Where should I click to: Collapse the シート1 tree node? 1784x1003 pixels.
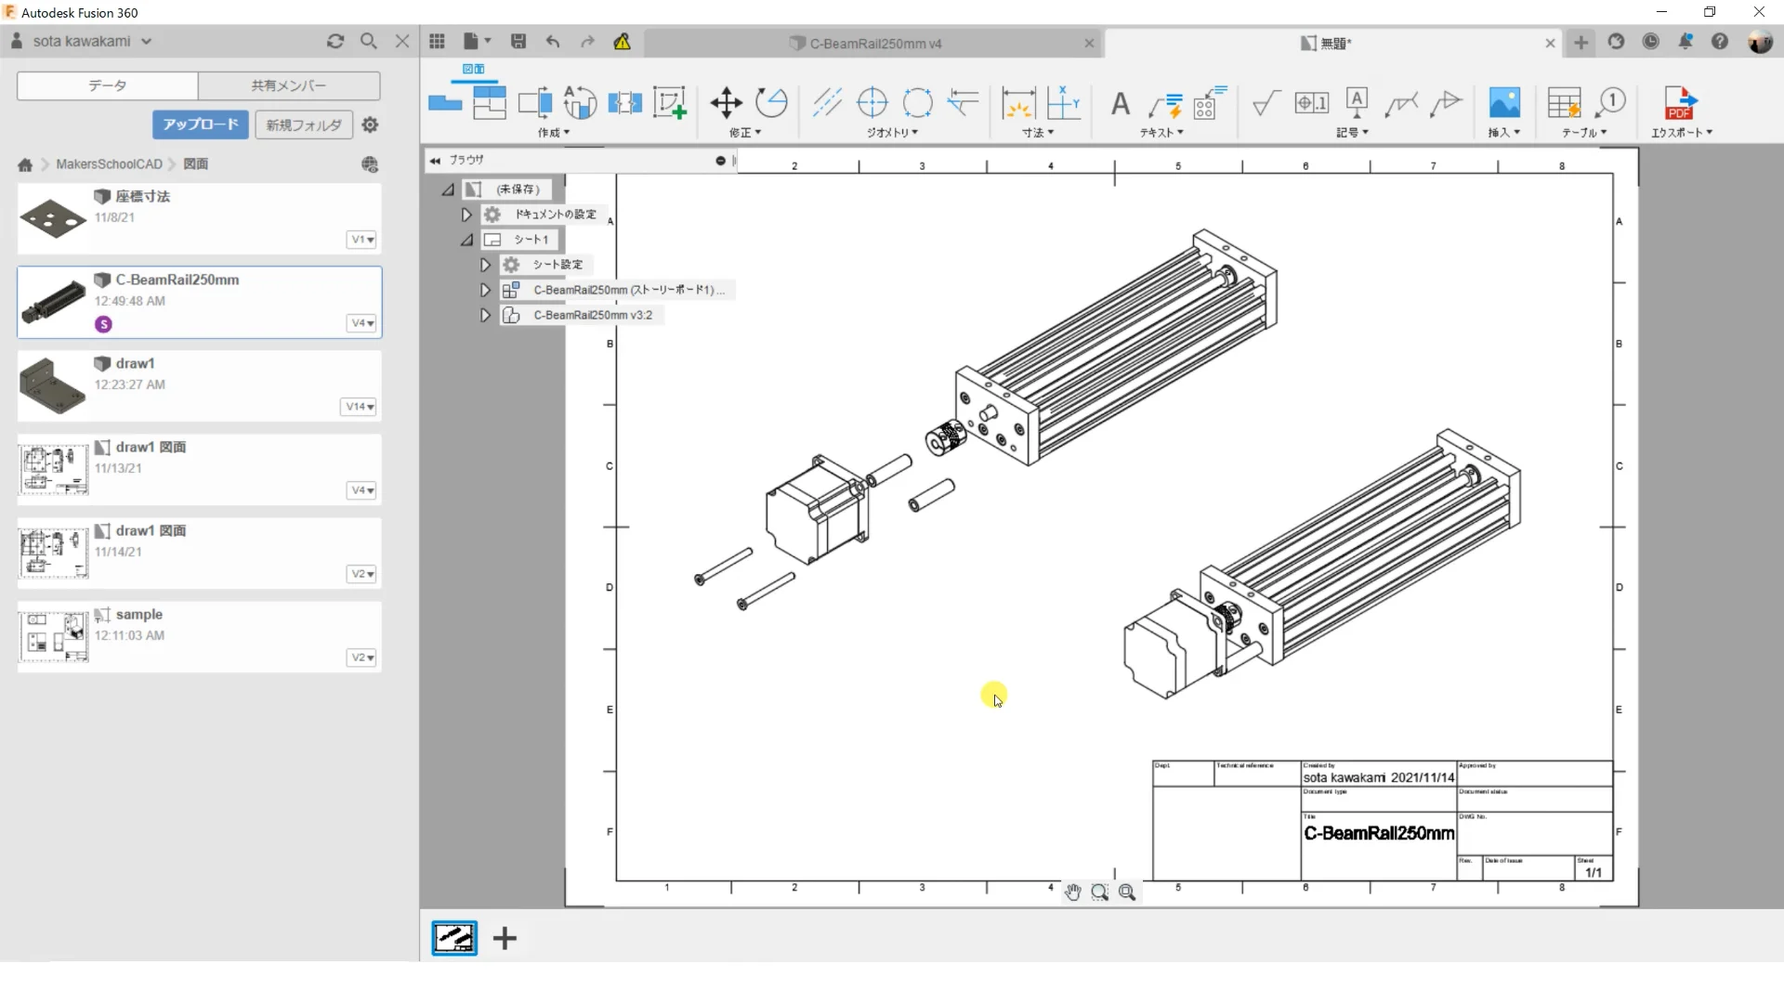coord(466,240)
